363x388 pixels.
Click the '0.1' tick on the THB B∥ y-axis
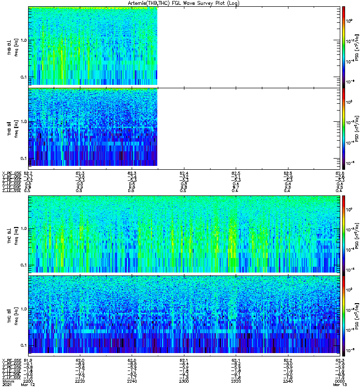tap(24, 159)
